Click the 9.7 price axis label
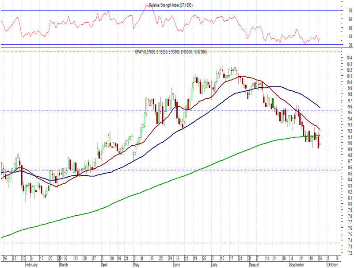Viewport: 354px width, 268px height. point(350,100)
